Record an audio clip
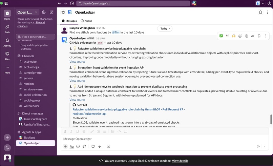This screenshot has height=166, width=273. (x=100, y=146)
